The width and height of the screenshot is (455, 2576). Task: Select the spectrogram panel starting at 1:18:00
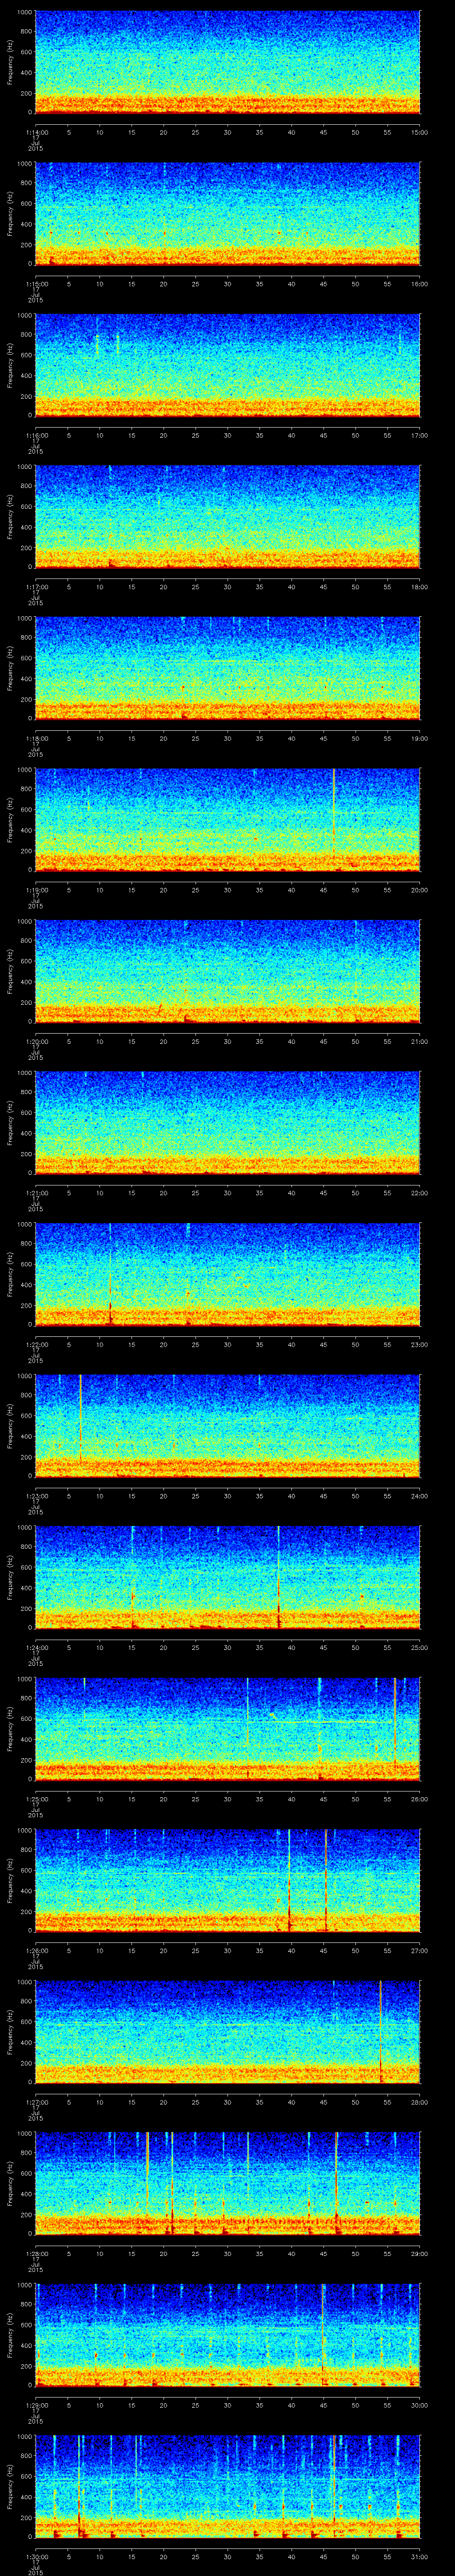pyautogui.click(x=227, y=668)
